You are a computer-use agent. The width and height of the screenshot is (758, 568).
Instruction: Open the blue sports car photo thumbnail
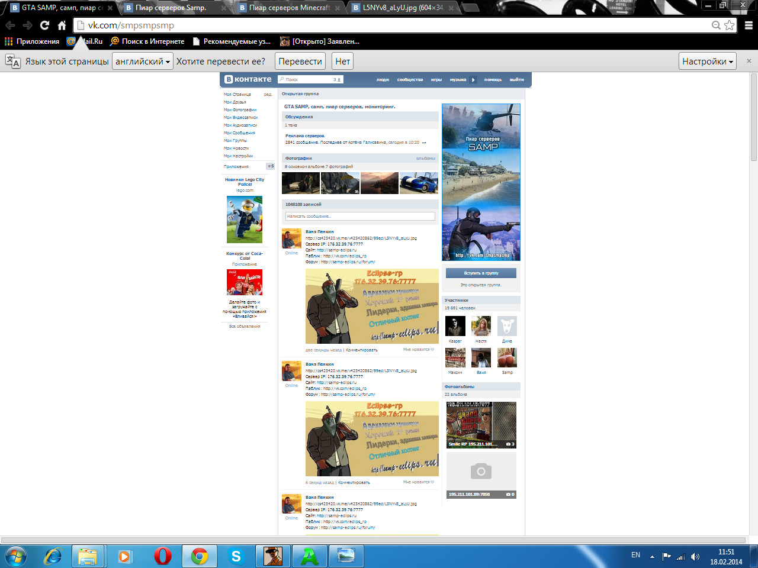tap(419, 183)
